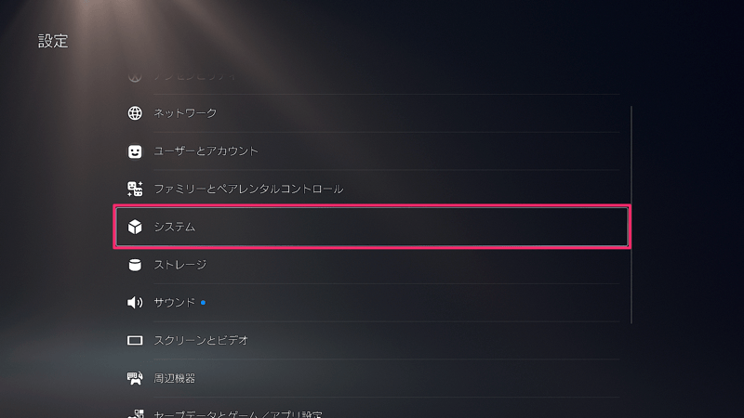Select the ユーザーとアカウント menu entry

click(x=206, y=150)
